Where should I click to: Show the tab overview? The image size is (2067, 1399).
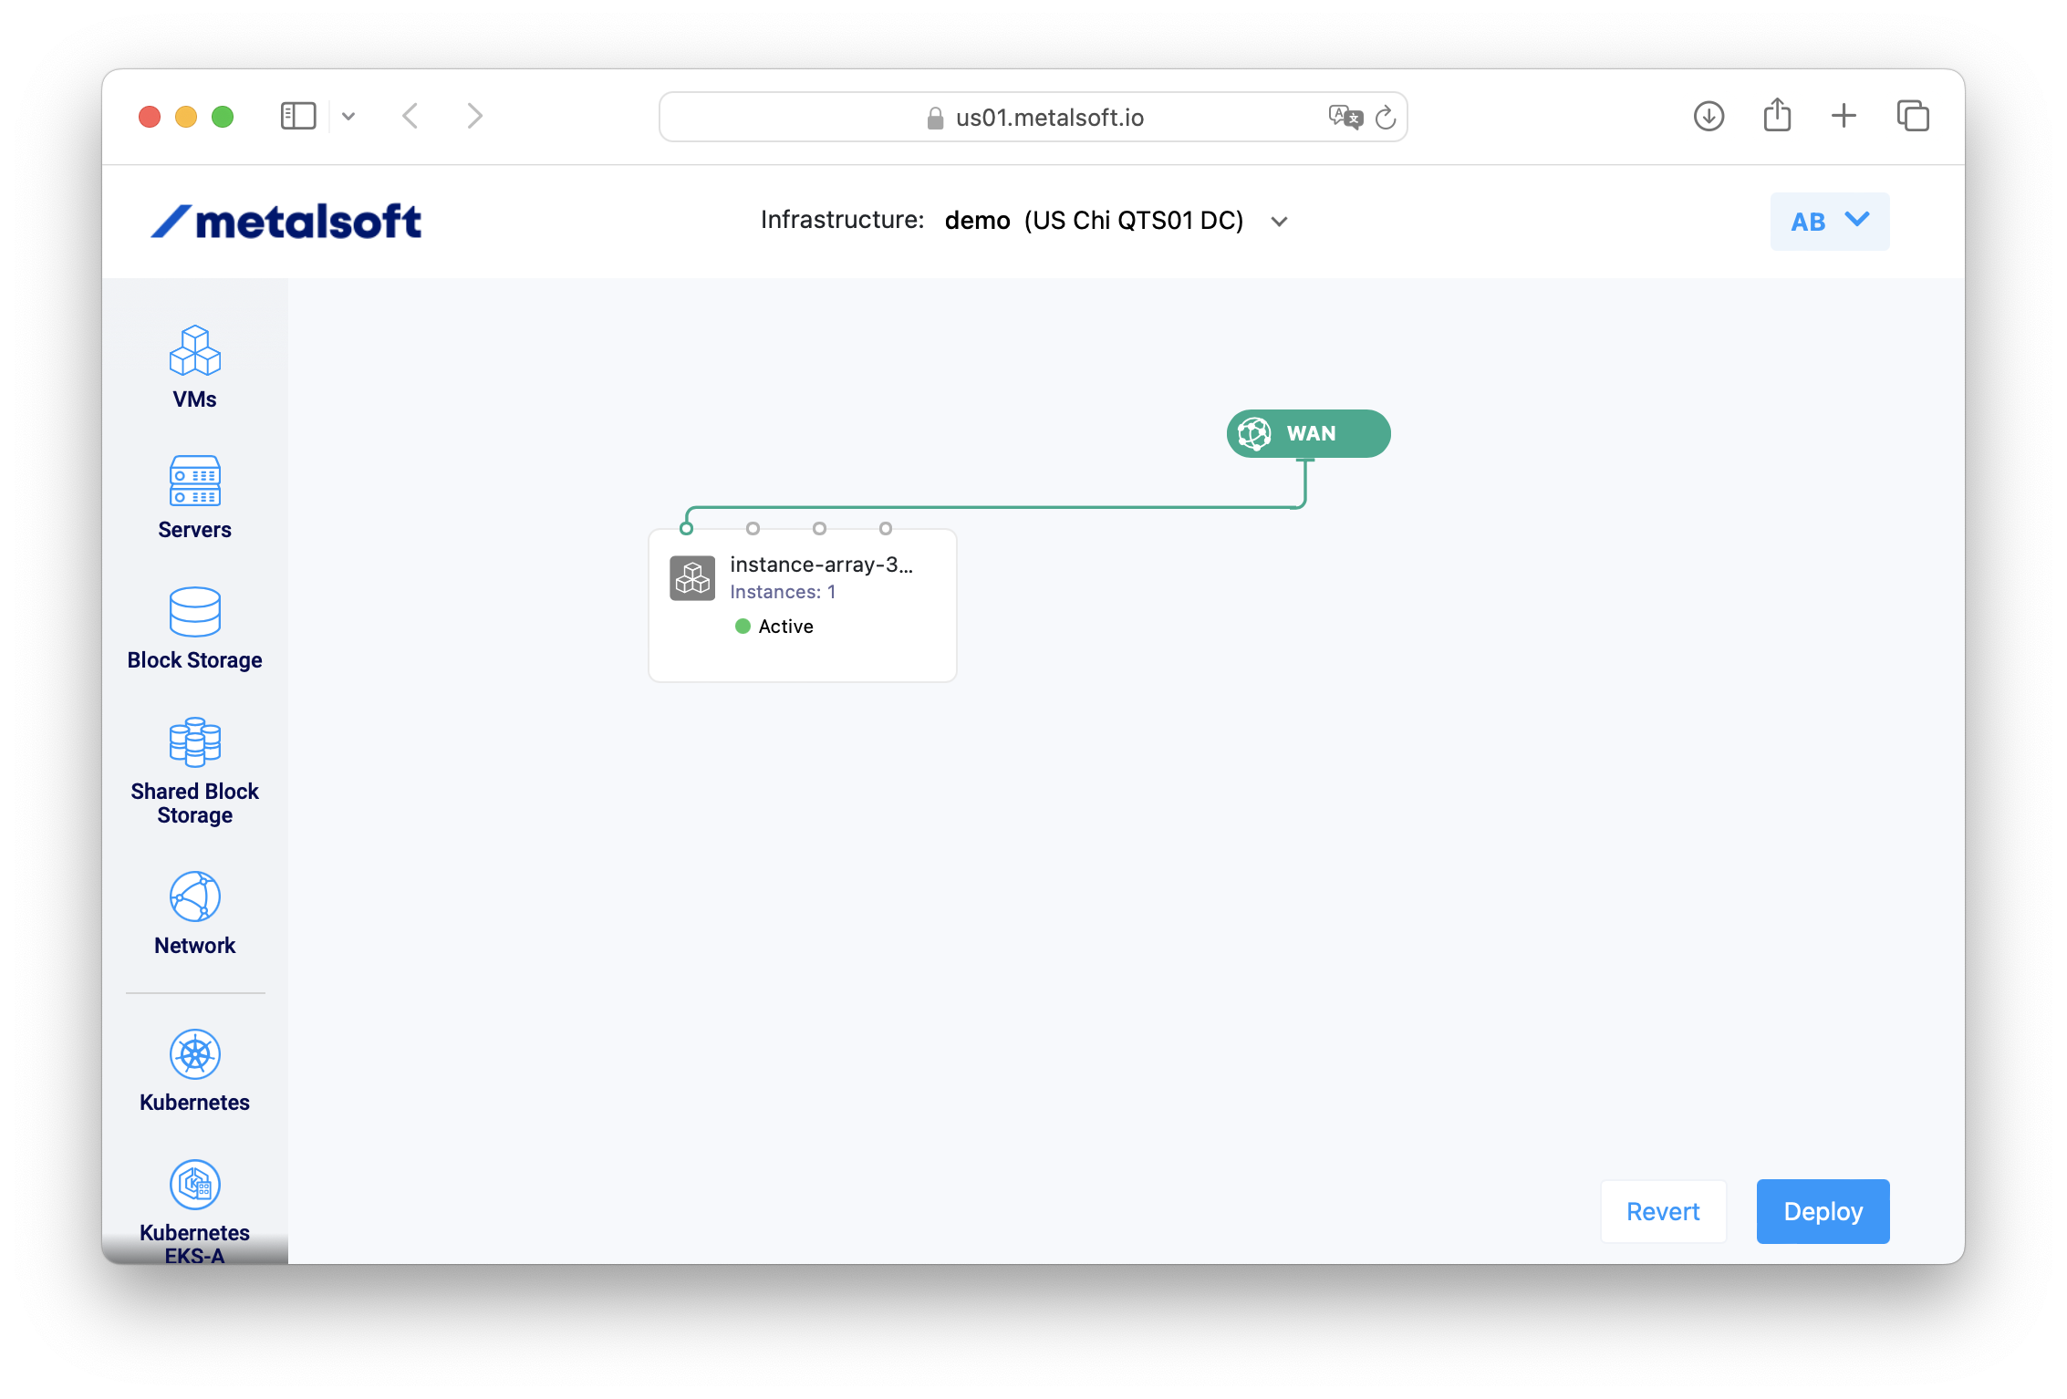coord(1913,116)
